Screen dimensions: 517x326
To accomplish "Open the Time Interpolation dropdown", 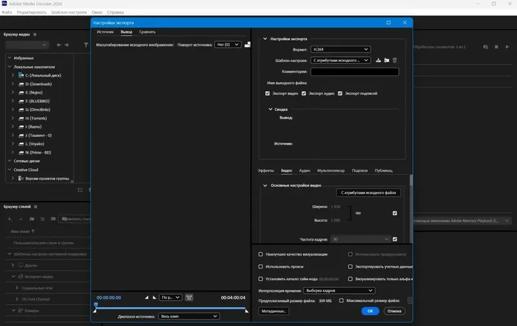I will (x=339, y=290).
